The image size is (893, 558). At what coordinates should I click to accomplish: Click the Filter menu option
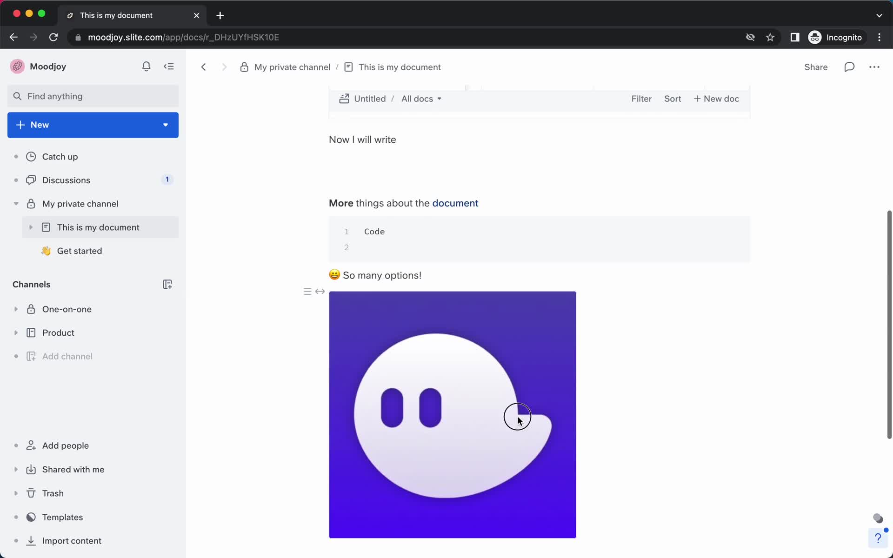point(641,99)
